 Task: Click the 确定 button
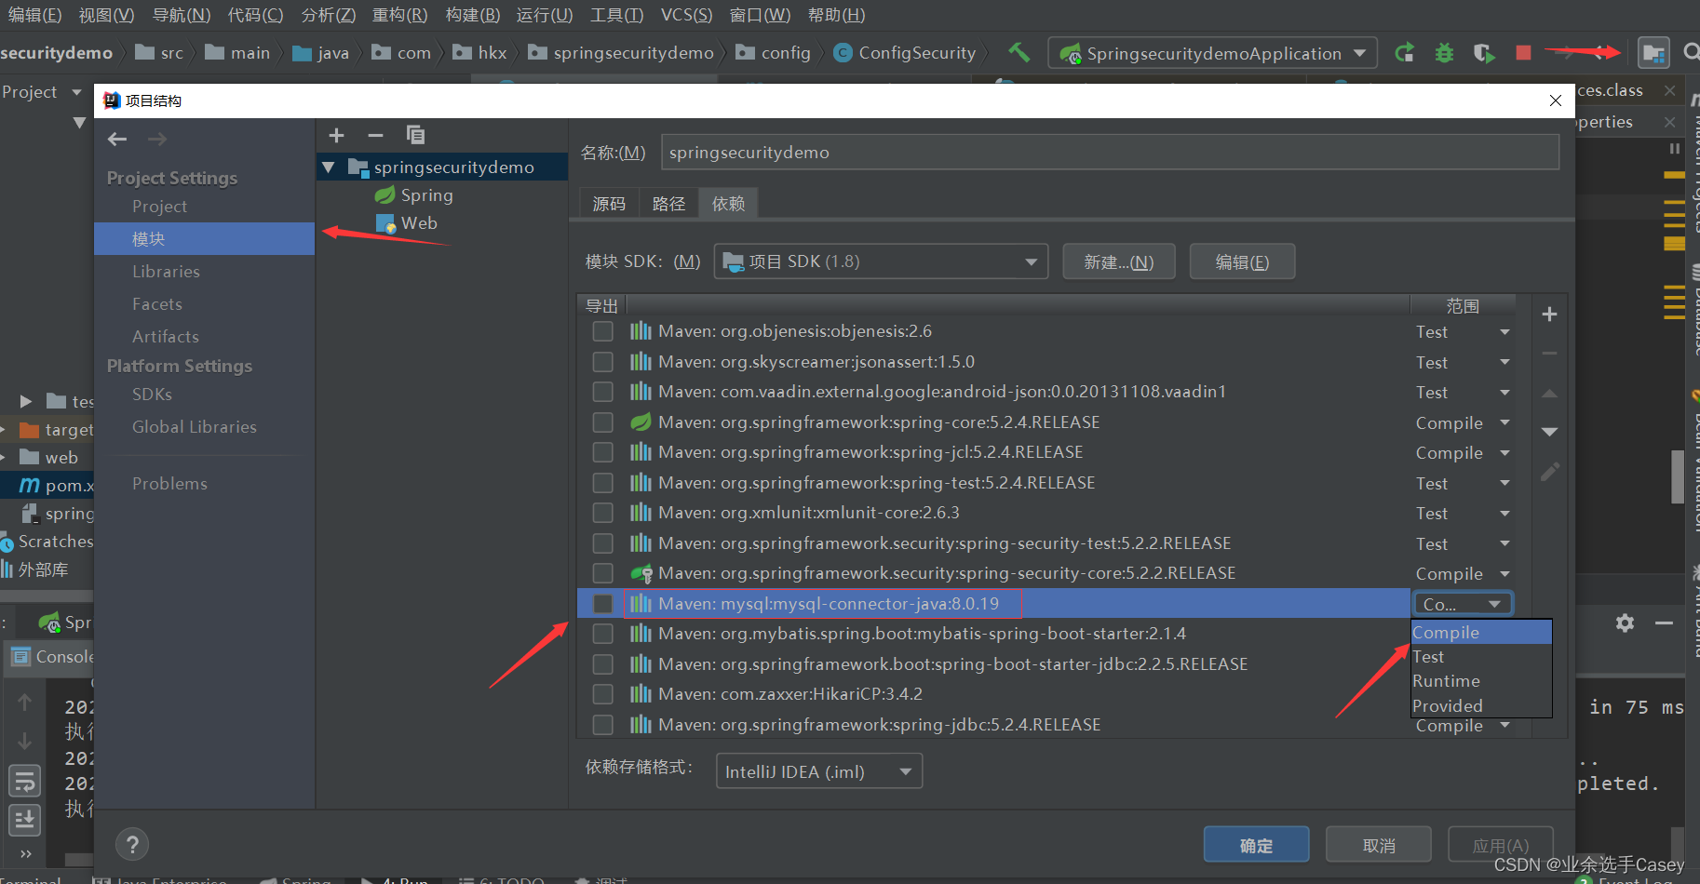tap(1257, 845)
